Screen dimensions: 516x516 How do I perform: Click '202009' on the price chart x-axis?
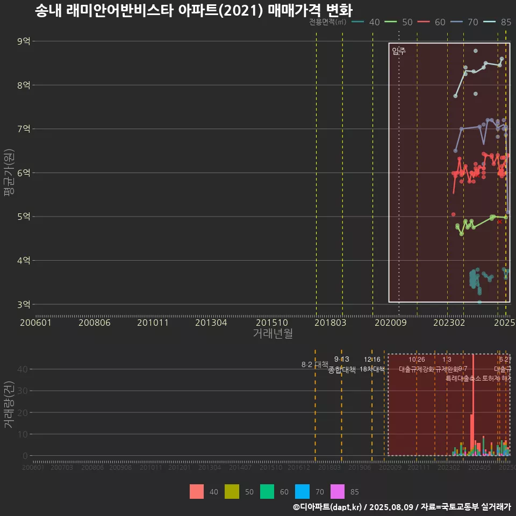[x=391, y=322]
